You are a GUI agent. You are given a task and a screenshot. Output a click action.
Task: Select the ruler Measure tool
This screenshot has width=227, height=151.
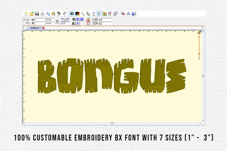pos(88,14)
